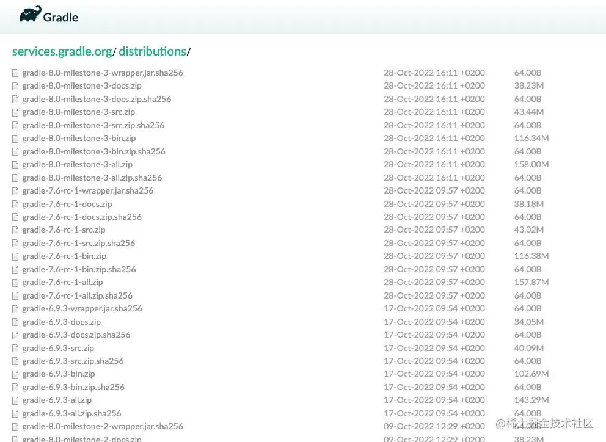Click the Gradle elephant logo
This screenshot has width=606, height=442.
[x=30, y=14]
